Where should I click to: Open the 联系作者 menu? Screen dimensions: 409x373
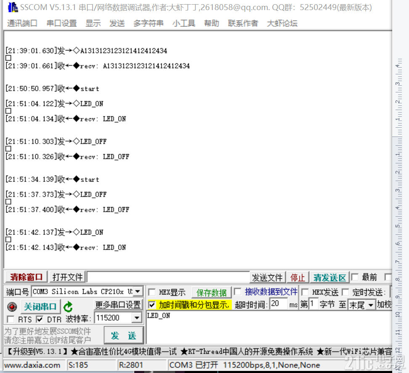(243, 23)
